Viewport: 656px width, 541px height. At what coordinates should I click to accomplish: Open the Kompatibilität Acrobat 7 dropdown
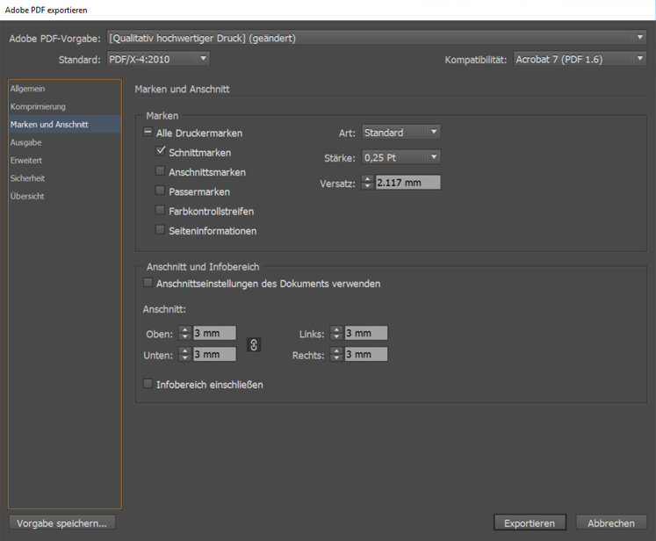(x=580, y=59)
